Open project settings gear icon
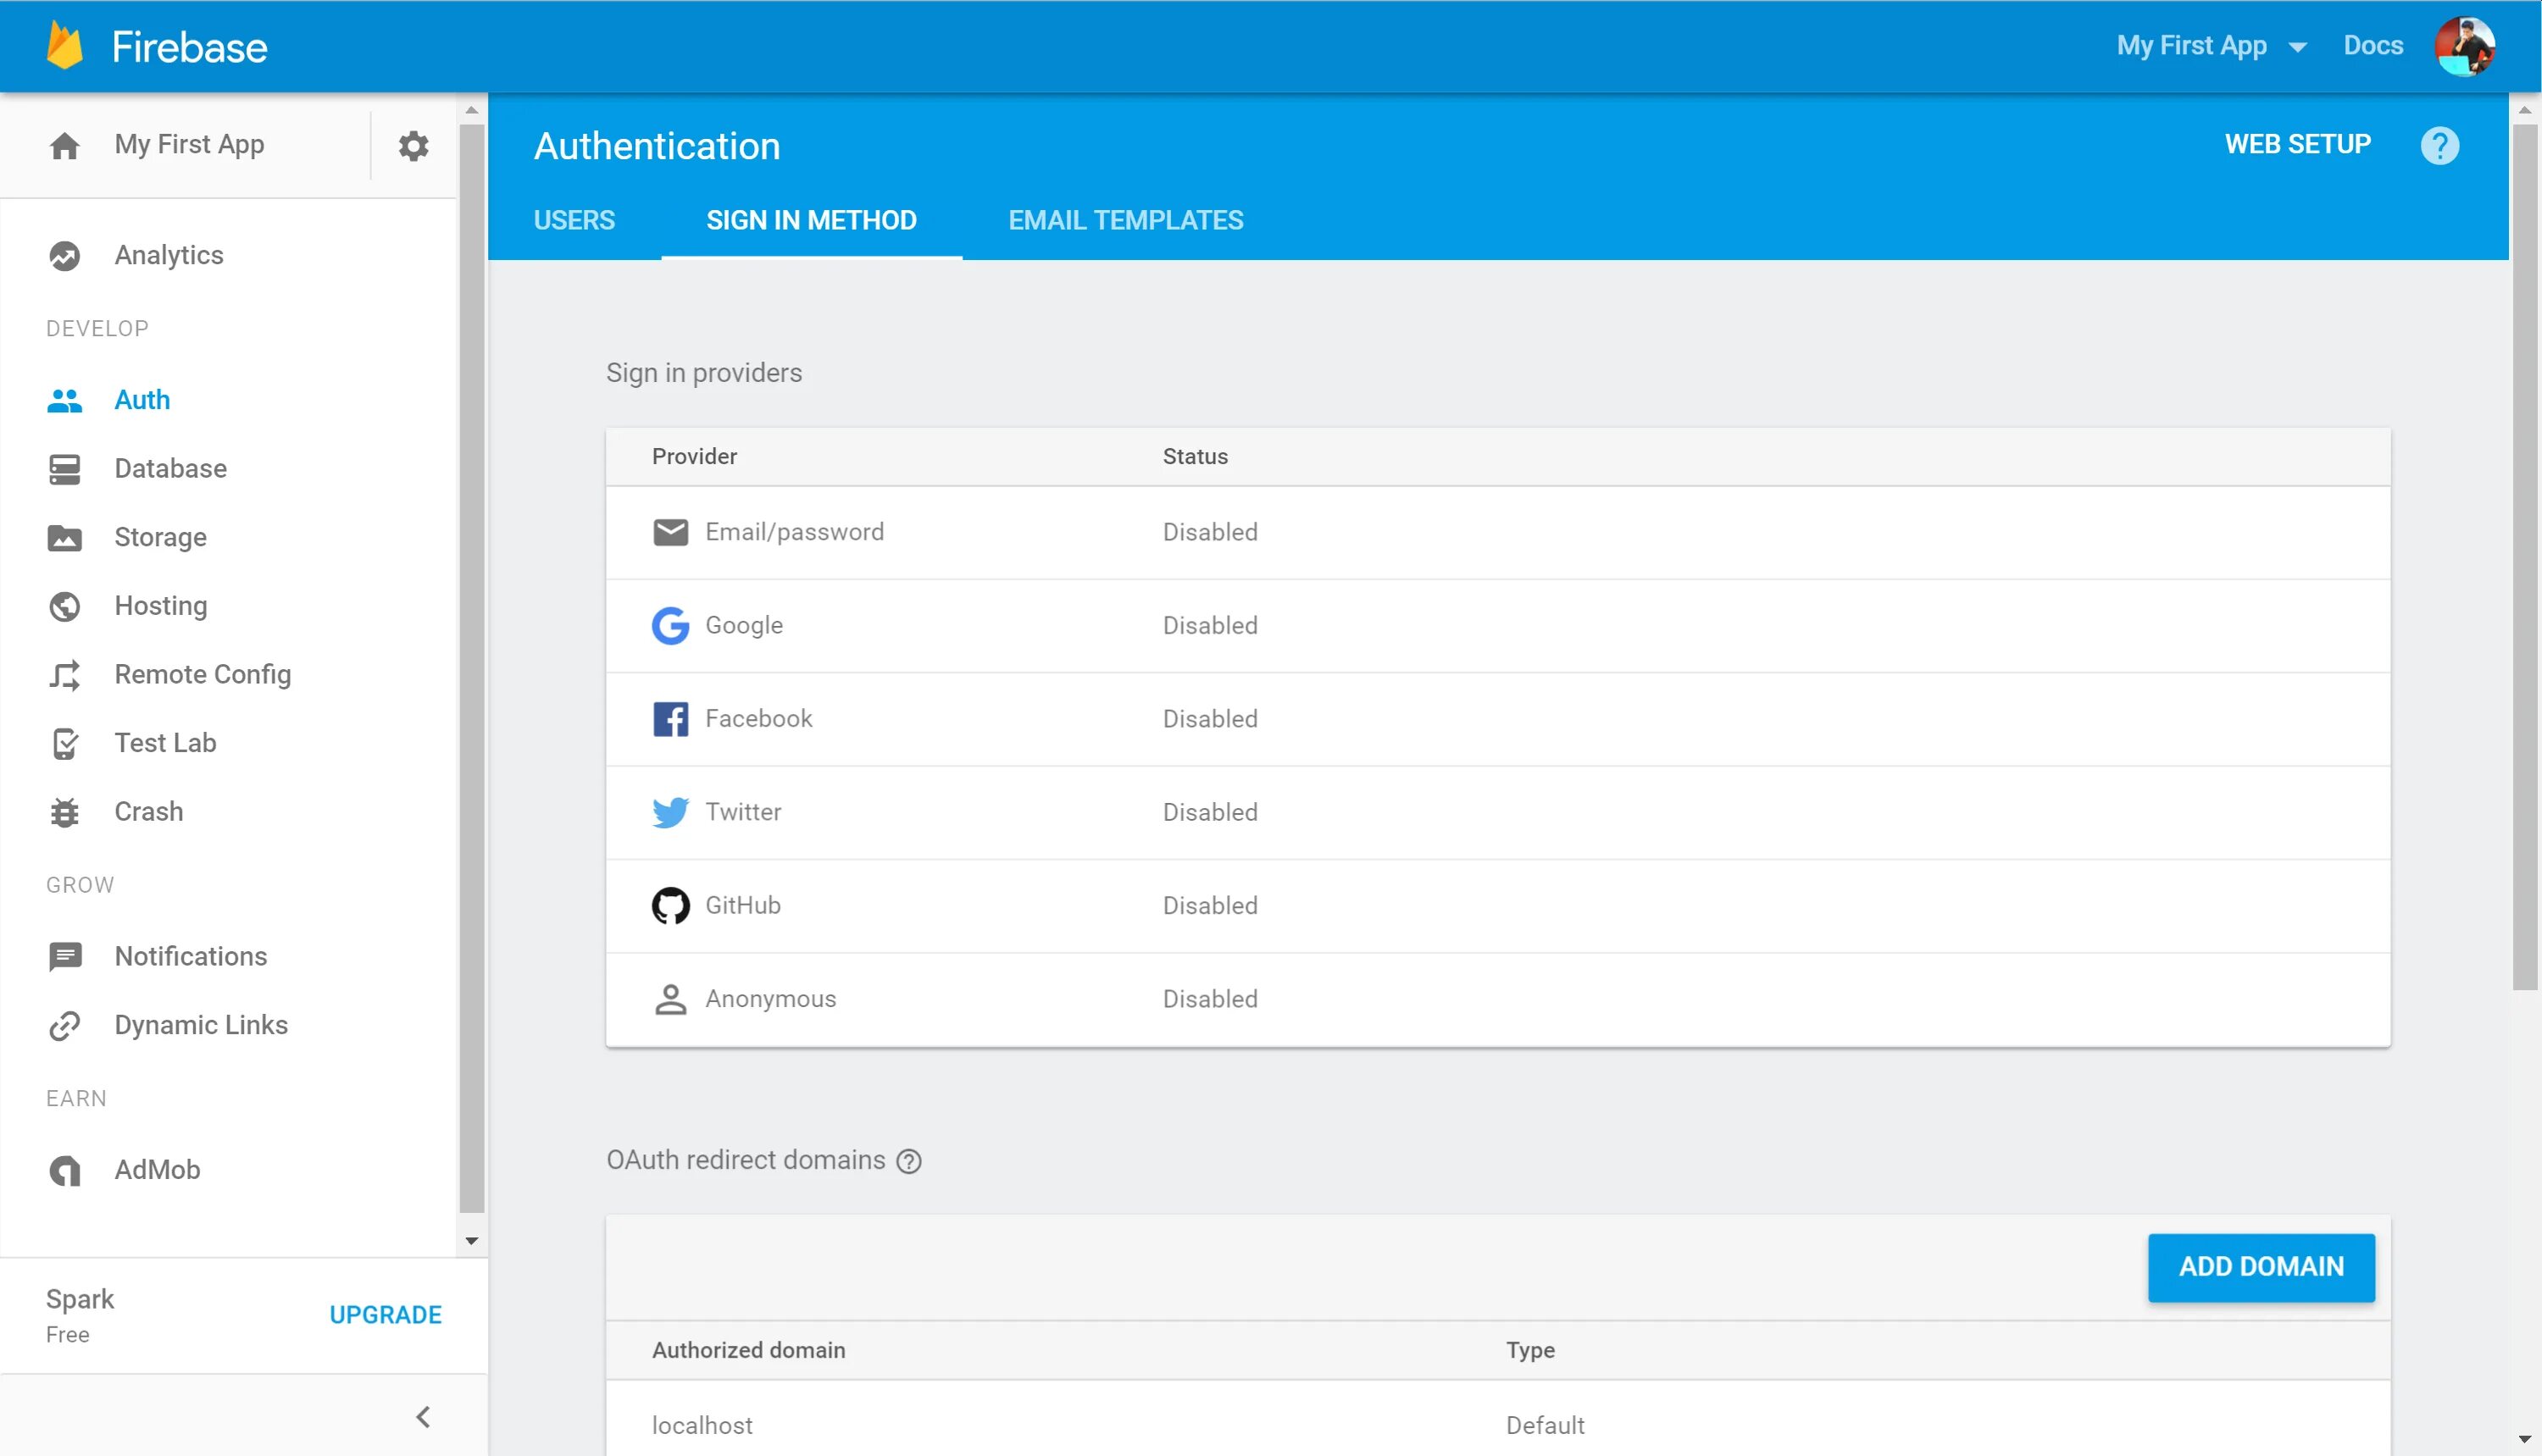Image resolution: width=2542 pixels, height=1456 pixels. (413, 146)
